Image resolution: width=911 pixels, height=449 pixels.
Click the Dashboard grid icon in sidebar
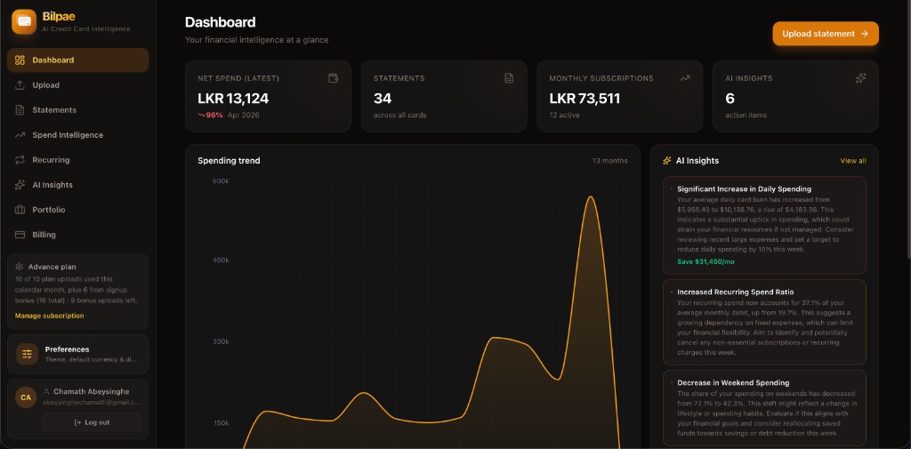[20, 60]
